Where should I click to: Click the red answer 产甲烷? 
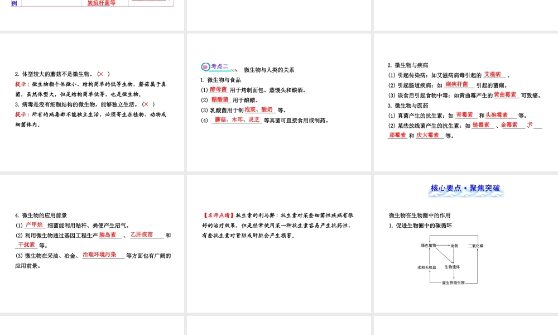(34, 224)
